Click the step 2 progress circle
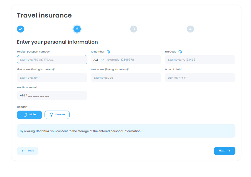The height and width of the screenshot is (177, 251). (77, 29)
